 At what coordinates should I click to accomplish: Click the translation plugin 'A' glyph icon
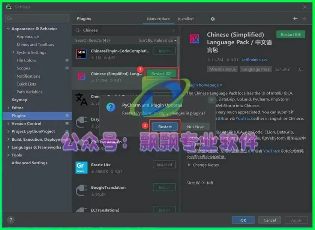pos(81,99)
